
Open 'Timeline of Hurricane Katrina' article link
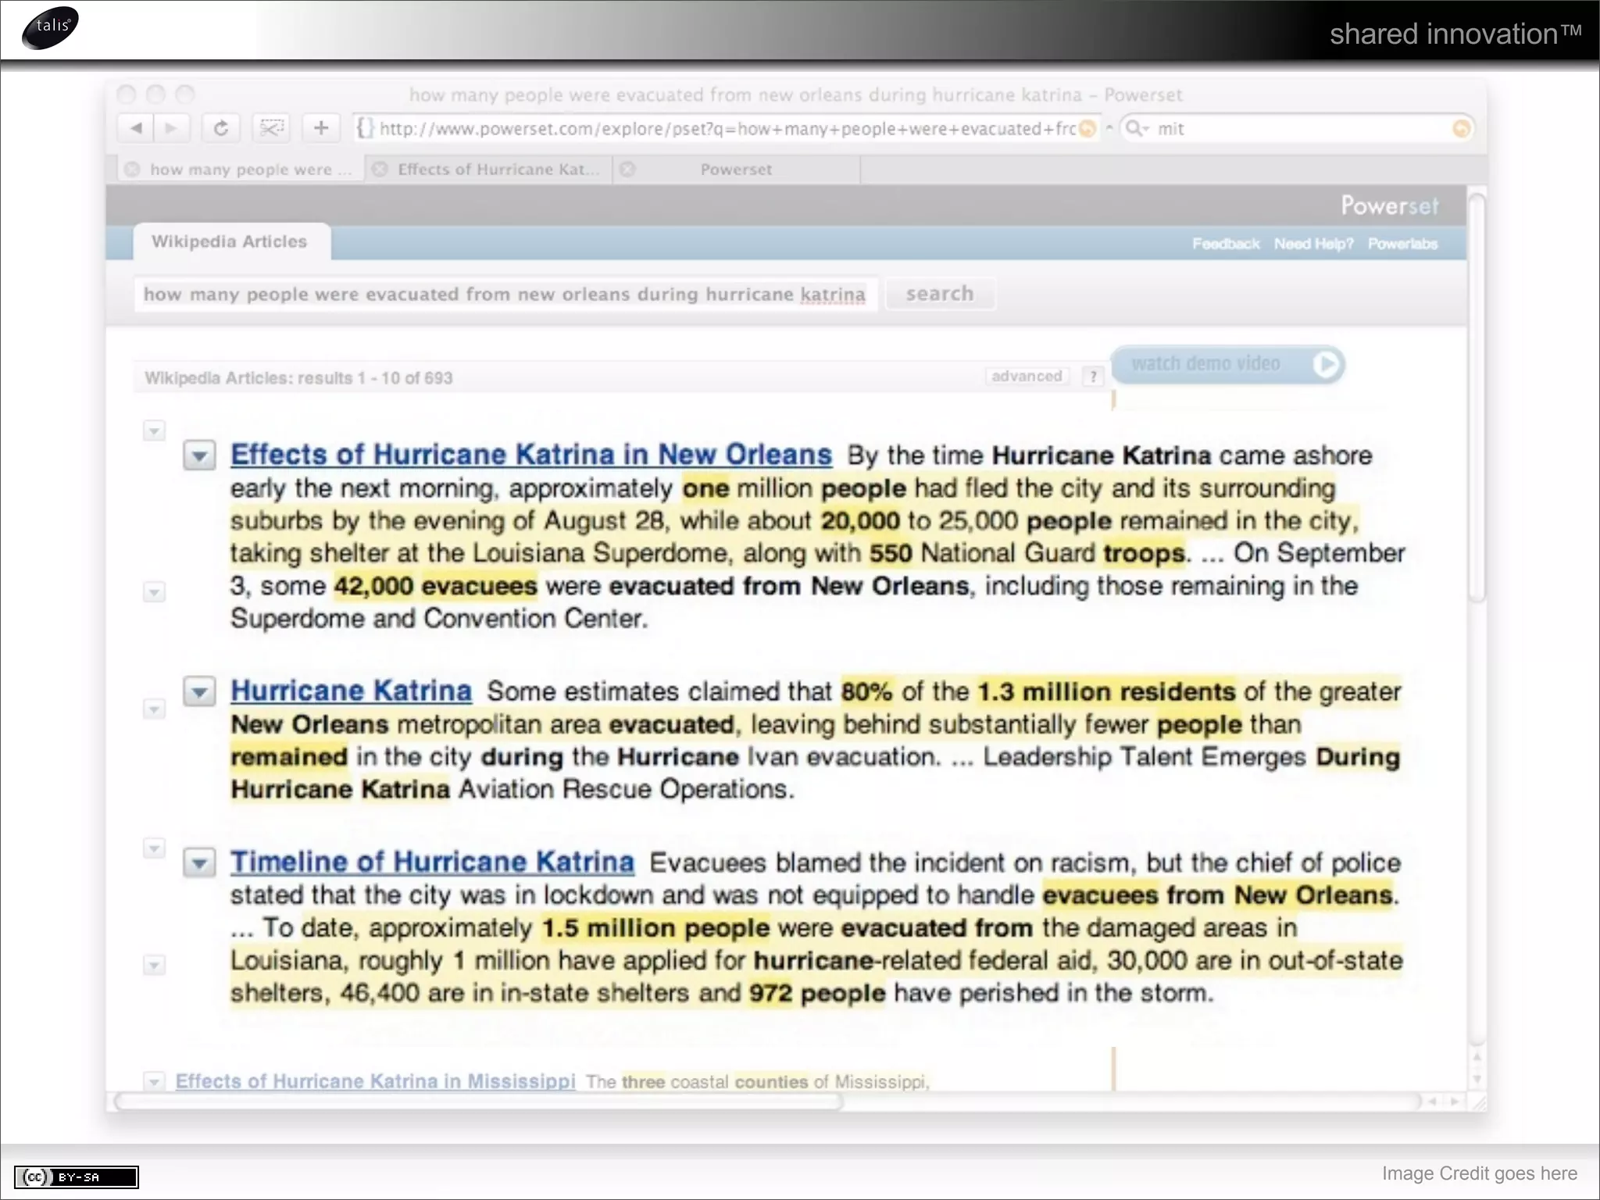pos(432,862)
